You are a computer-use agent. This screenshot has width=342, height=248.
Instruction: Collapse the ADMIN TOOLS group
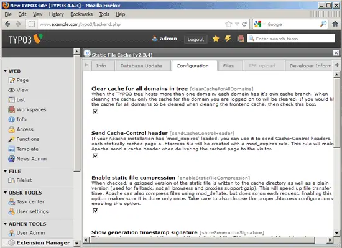point(6,224)
